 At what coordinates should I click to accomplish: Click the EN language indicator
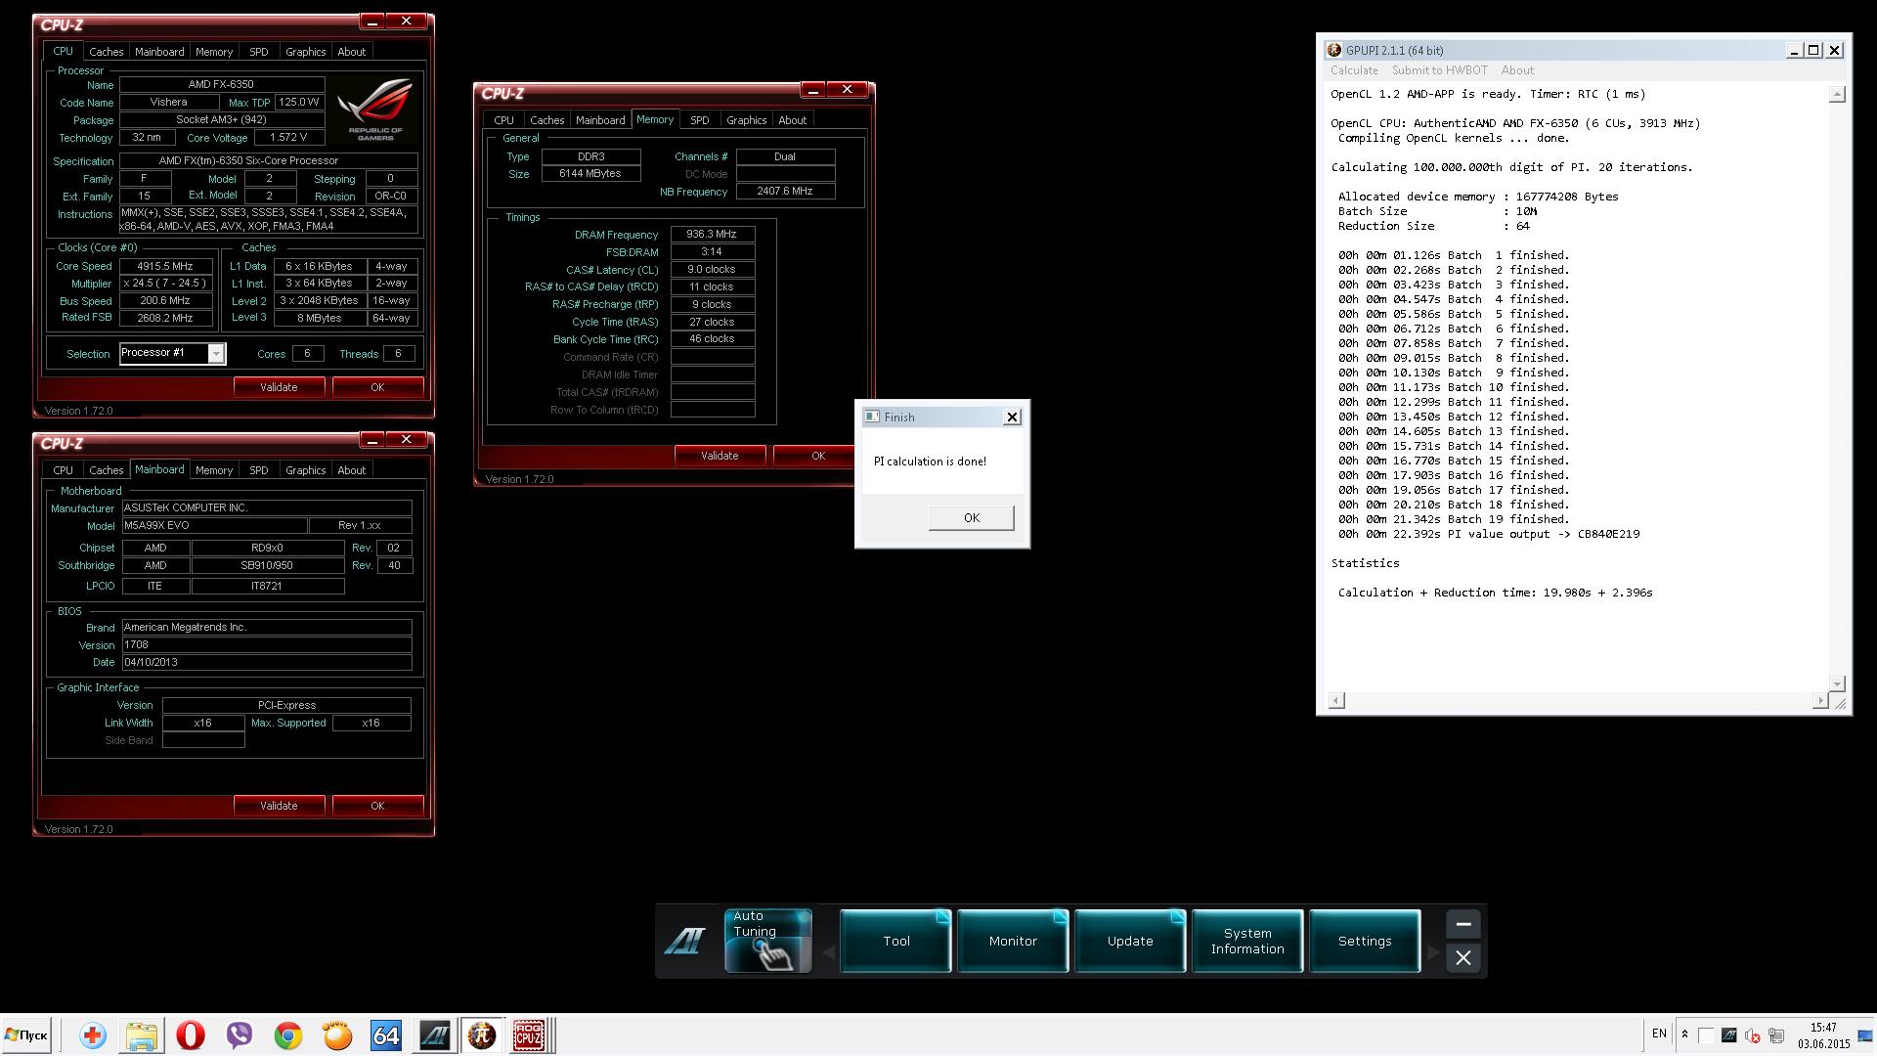tap(1659, 1034)
